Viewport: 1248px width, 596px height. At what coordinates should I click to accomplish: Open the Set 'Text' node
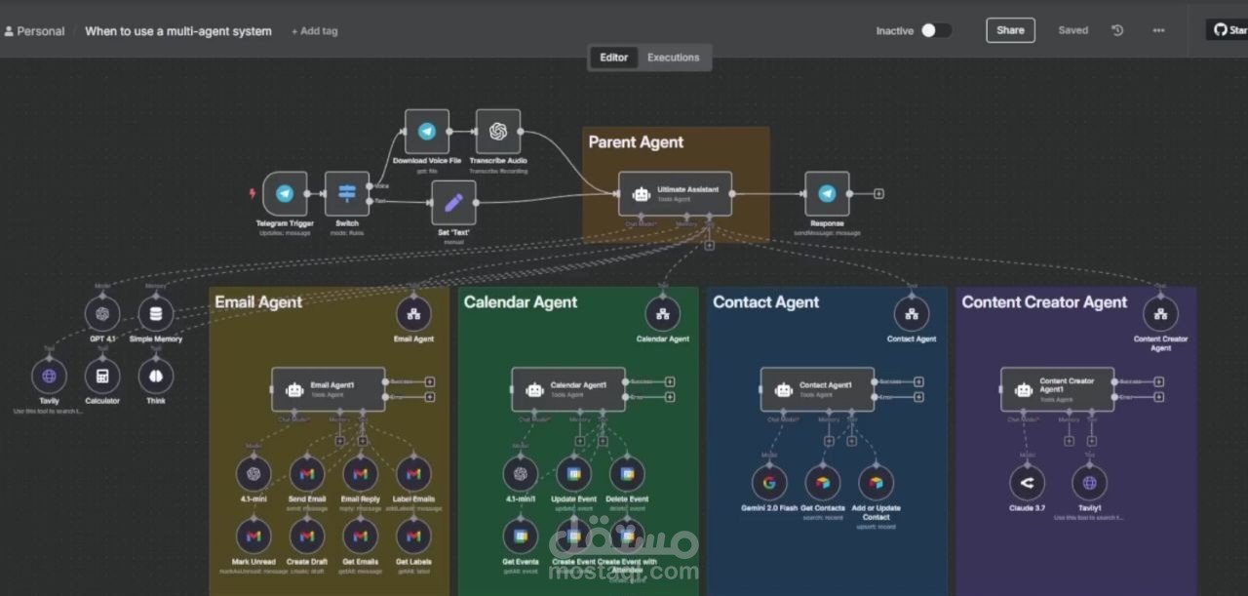pyautogui.click(x=451, y=203)
